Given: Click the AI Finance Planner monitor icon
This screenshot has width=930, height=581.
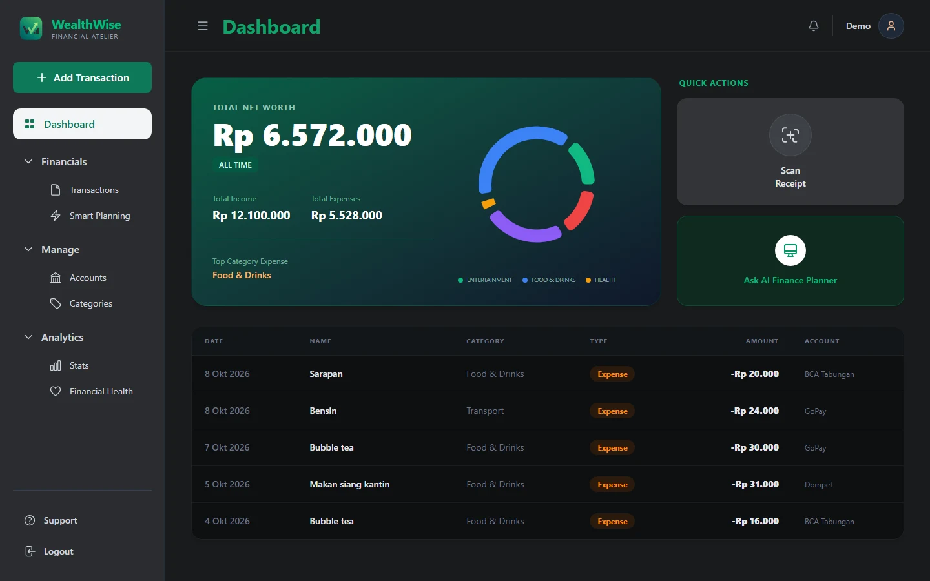Looking at the screenshot, I should tap(790, 250).
